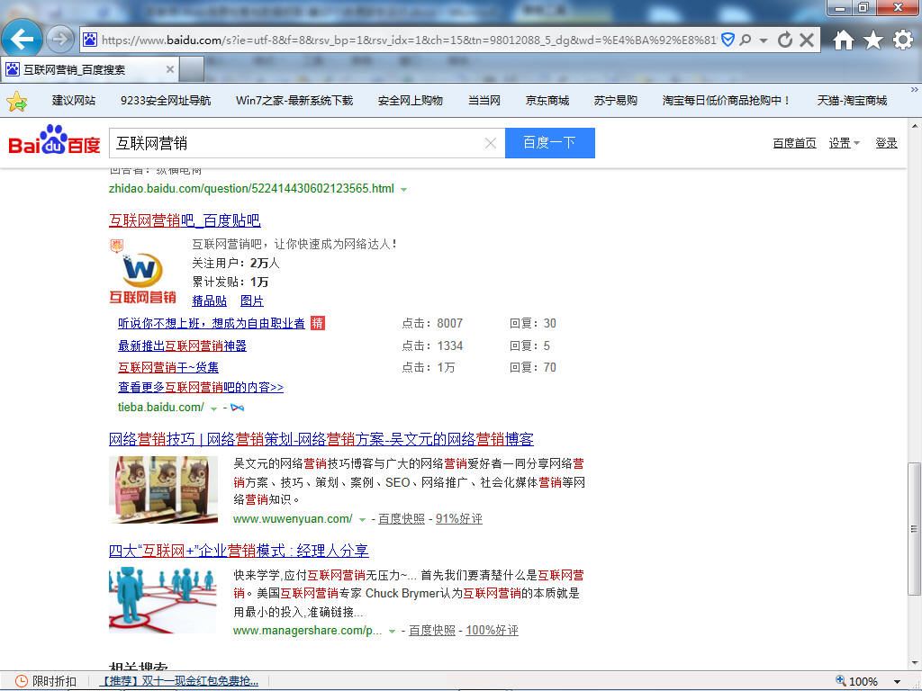Click the add-to-favorites bar star icon
The image size is (922, 691).
(x=17, y=101)
